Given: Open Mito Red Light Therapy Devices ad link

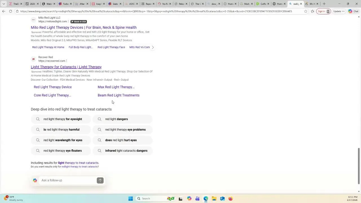Looking at the screenshot, I should (83, 27).
